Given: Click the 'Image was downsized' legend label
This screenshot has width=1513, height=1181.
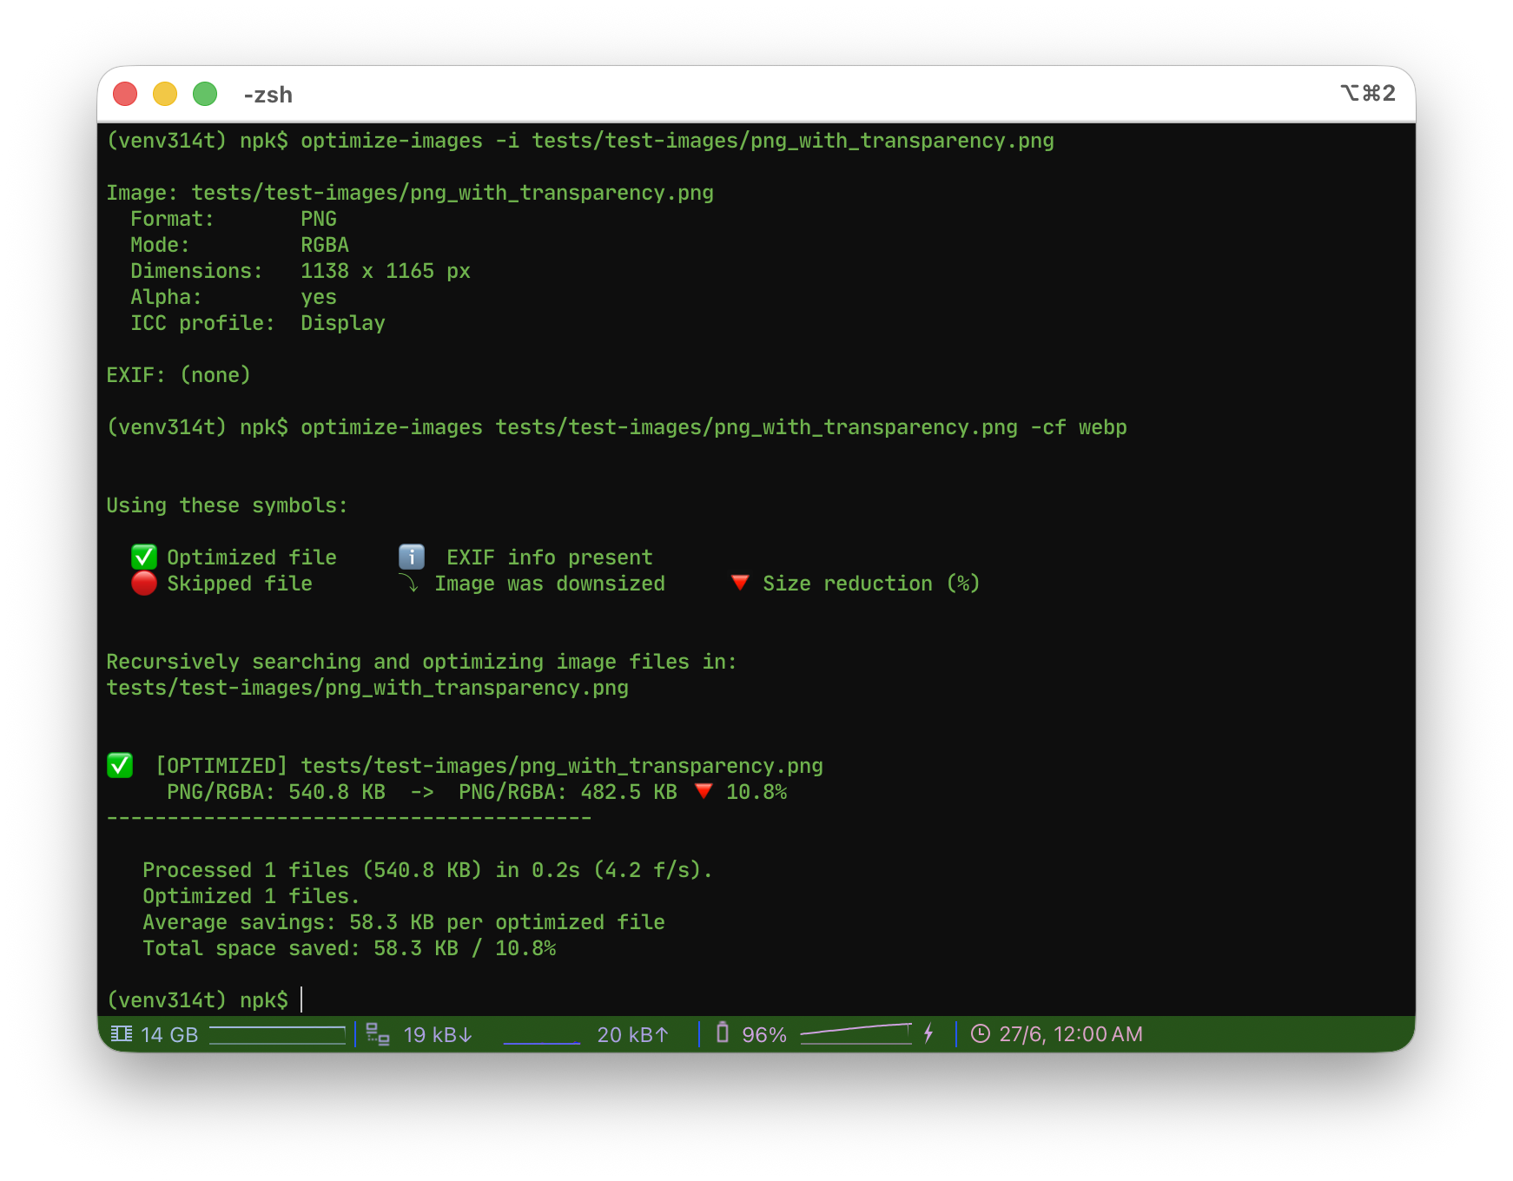Looking at the screenshot, I should [x=550, y=584].
